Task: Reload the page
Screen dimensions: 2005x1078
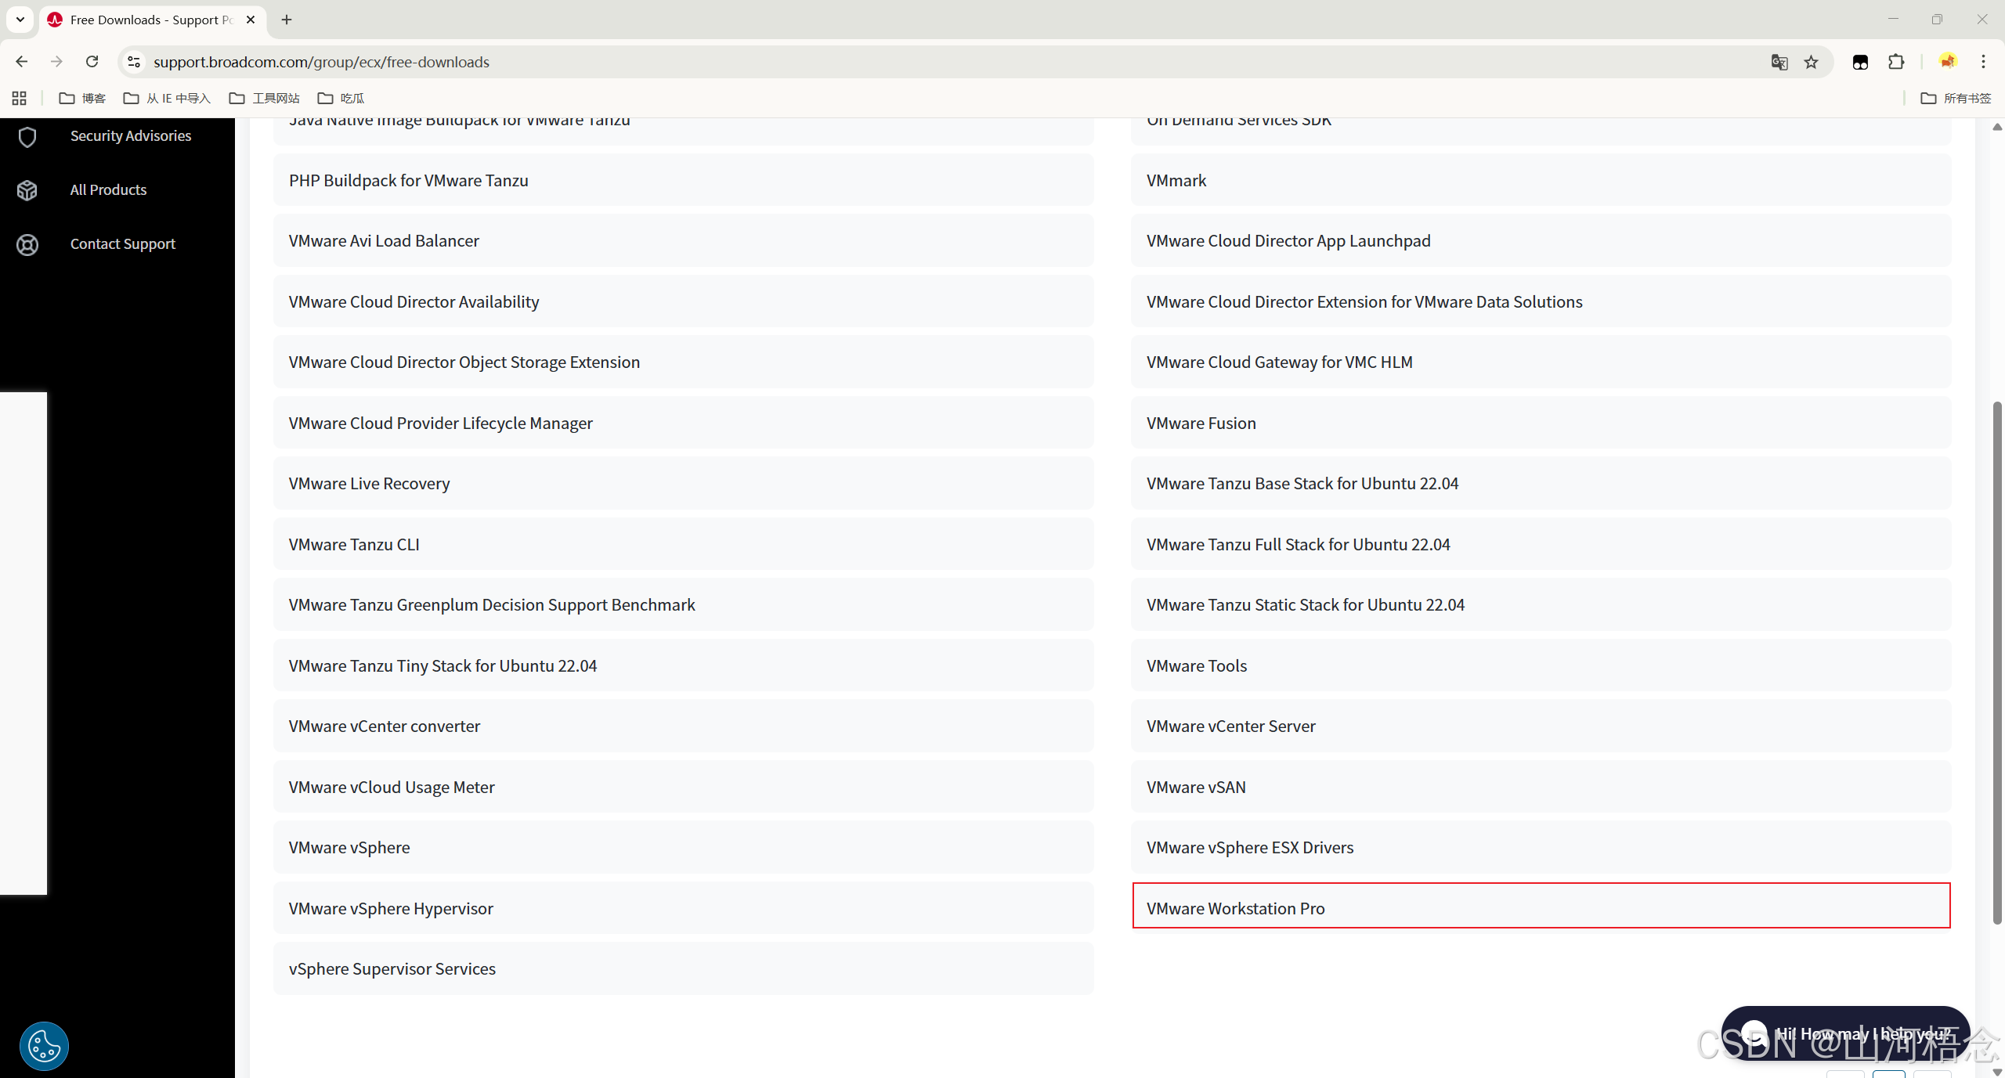Action: click(x=92, y=62)
